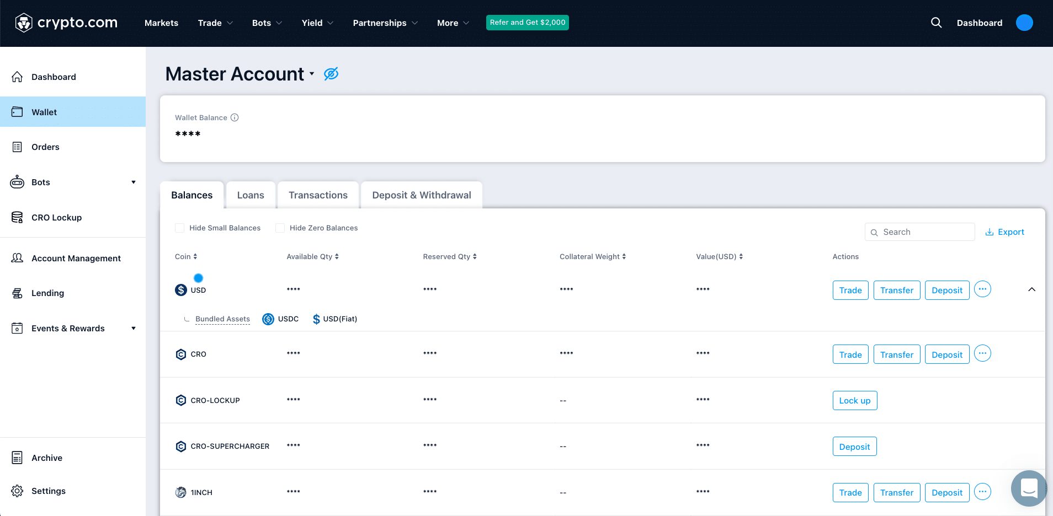
Task: Sort by Value(USD) column
Action: click(x=720, y=256)
